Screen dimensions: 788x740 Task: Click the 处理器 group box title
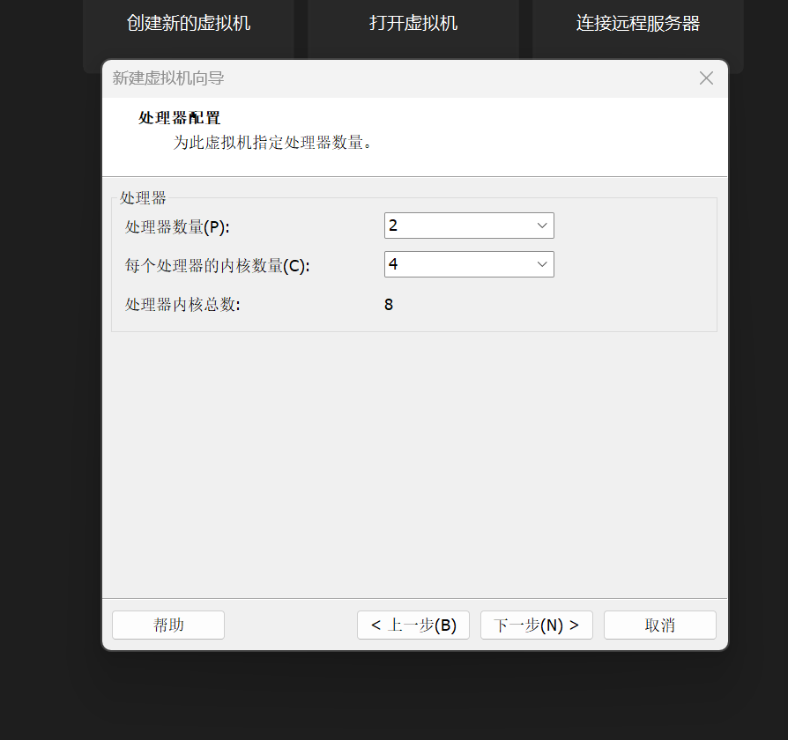tap(143, 198)
